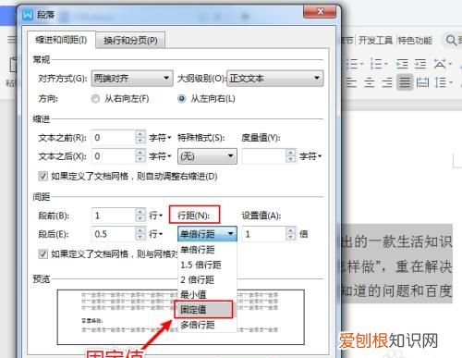Open the 字符 unit dropdown for 文本之前

click(160, 138)
